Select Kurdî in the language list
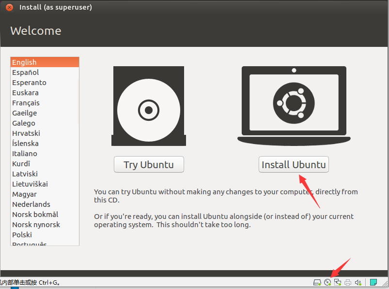The height and width of the screenshot is (289, 389). coord(45,164)
